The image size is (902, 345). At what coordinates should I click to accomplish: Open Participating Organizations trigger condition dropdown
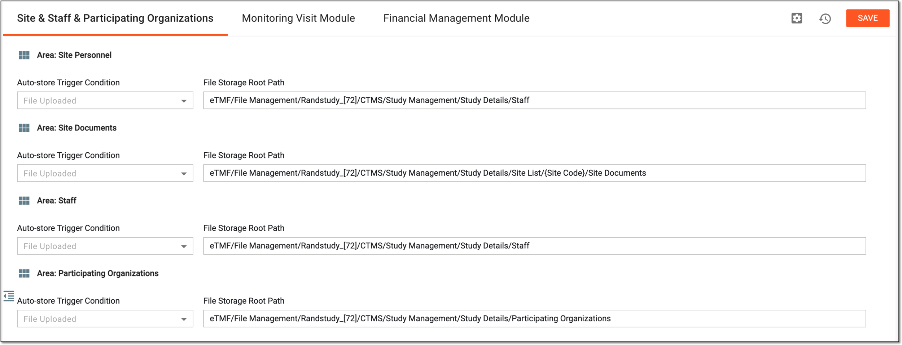105,319
